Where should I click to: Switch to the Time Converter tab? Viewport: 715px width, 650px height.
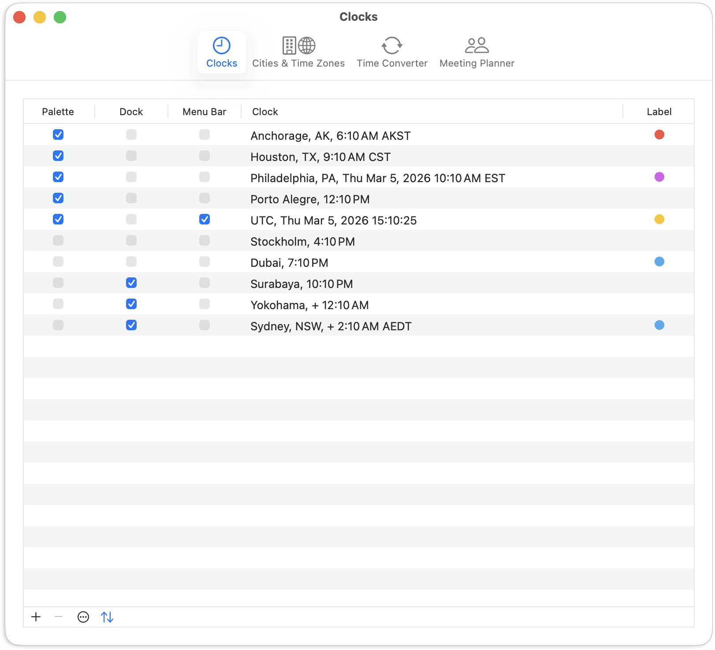pos(392,52)
